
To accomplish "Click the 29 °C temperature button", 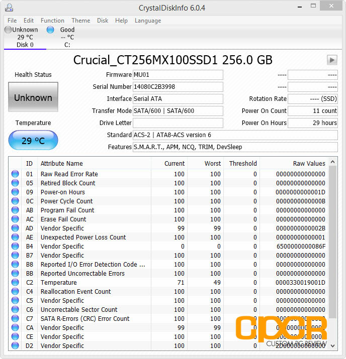I will 33,141.
